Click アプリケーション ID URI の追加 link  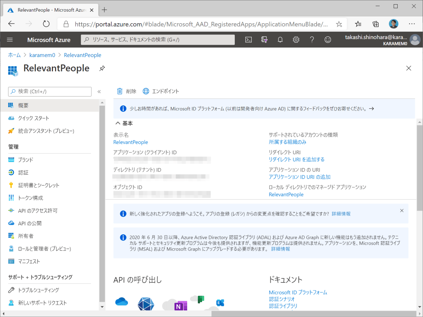300,177
